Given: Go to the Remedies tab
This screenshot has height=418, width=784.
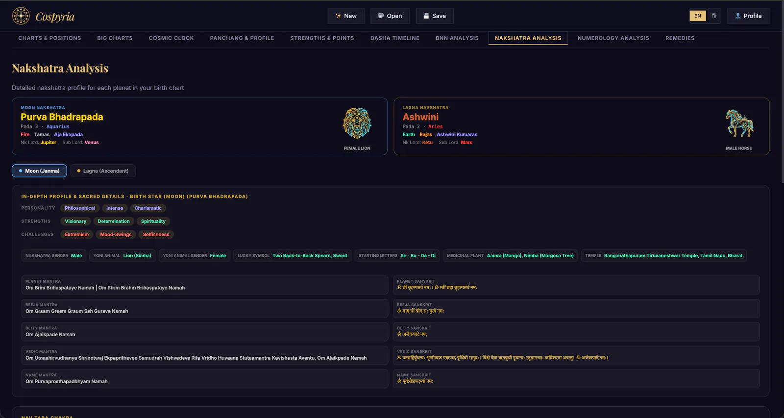Looking at the screenshot, I should point(680,38).
